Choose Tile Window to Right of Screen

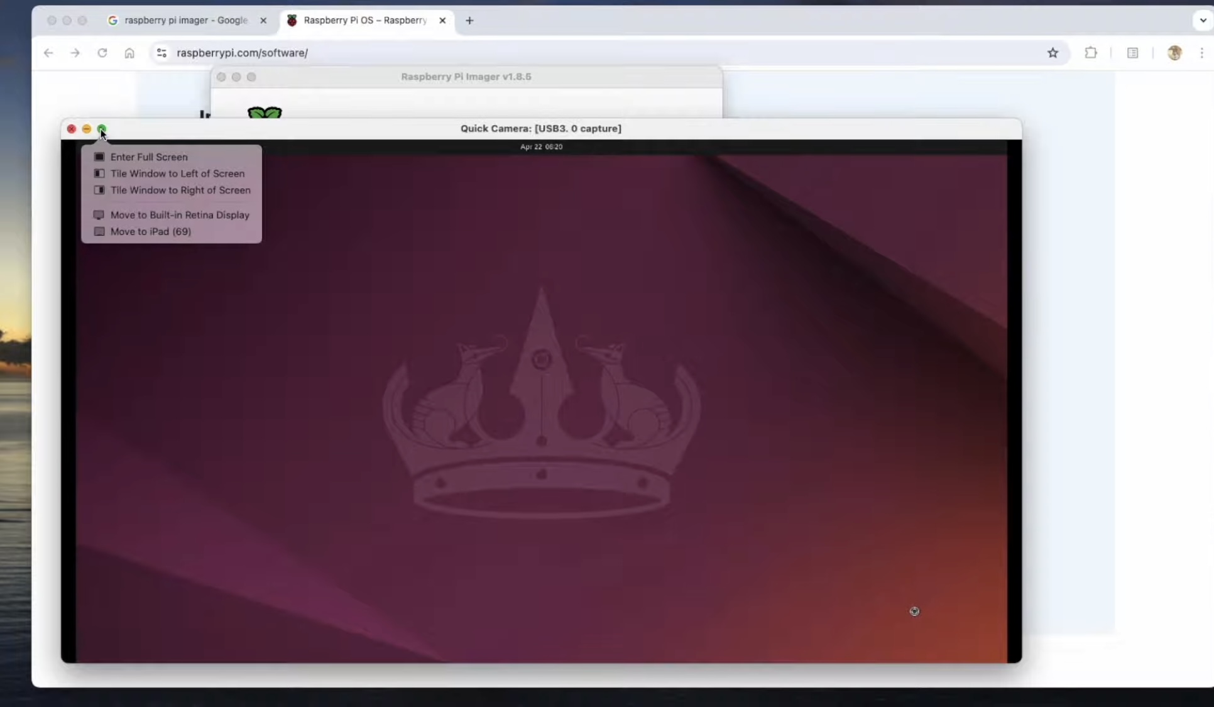click(x=180, y=190)
